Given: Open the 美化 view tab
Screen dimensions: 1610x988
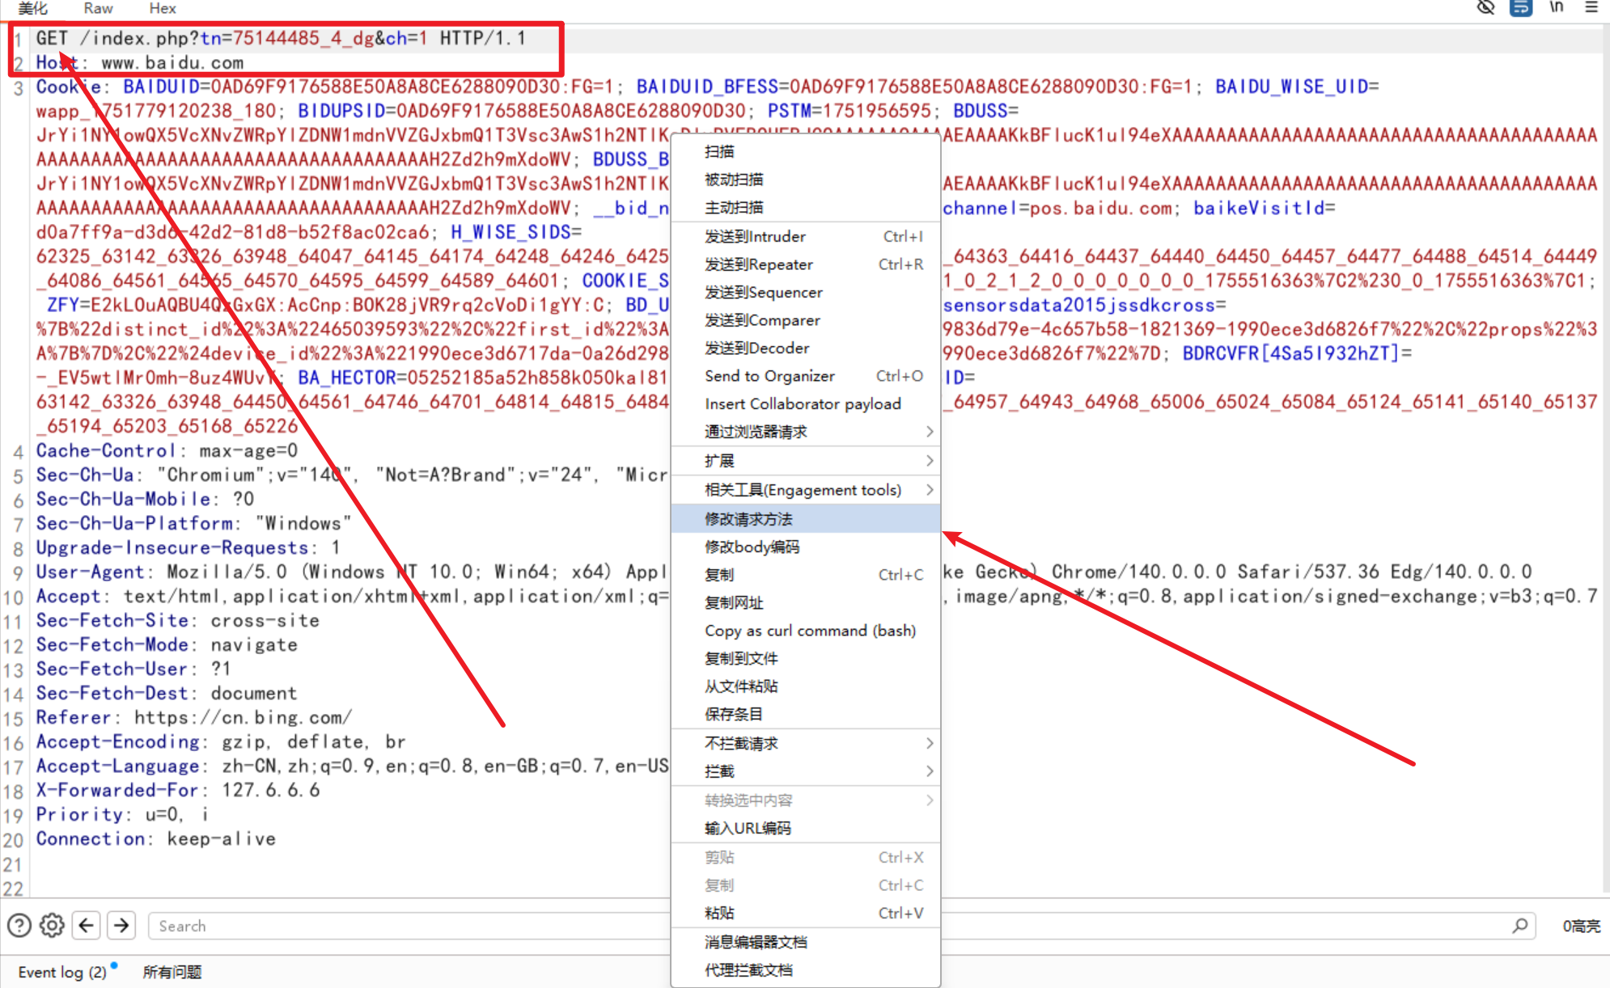Looking at the screenshot, I should (x=32, y=8).
